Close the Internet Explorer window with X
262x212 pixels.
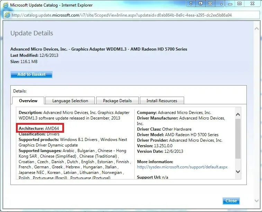pyautogui.click(x=252, y=3)
